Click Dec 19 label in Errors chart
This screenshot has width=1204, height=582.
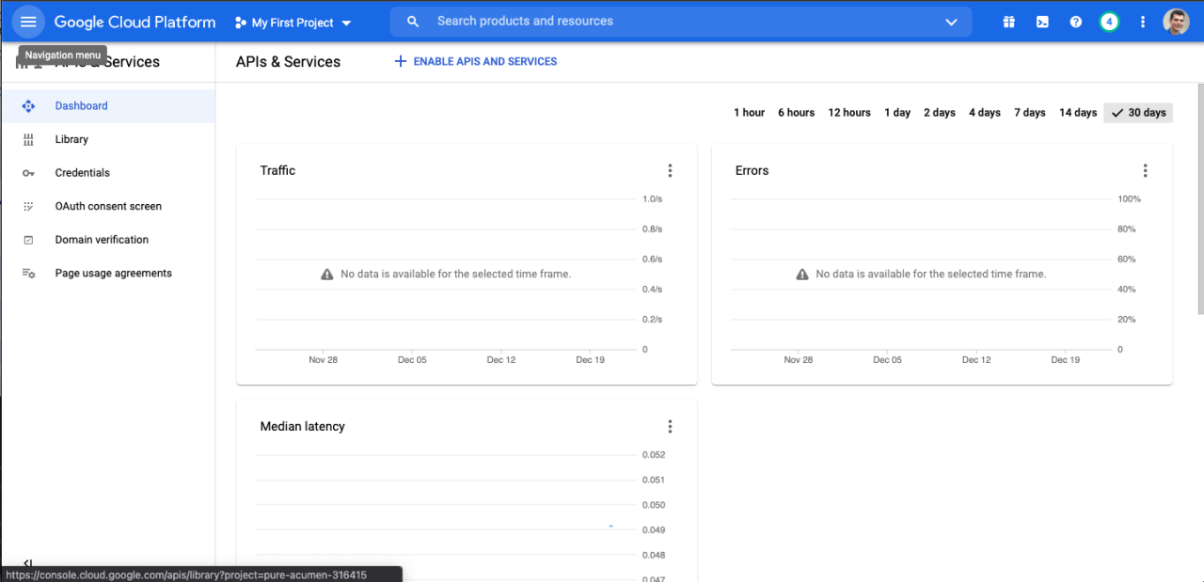tap(1065, 360)
